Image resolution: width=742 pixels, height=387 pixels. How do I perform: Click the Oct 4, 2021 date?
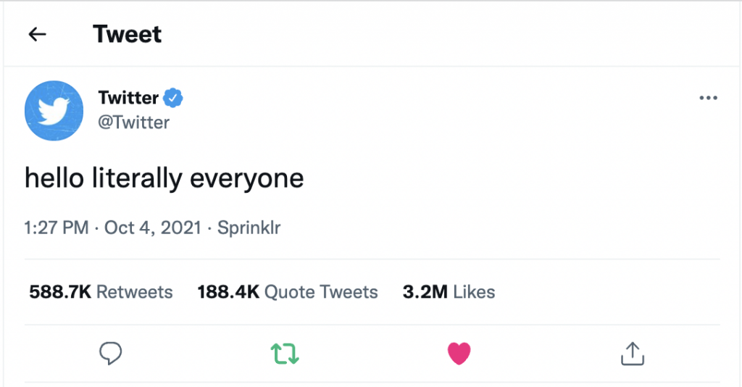click(152, 228)
